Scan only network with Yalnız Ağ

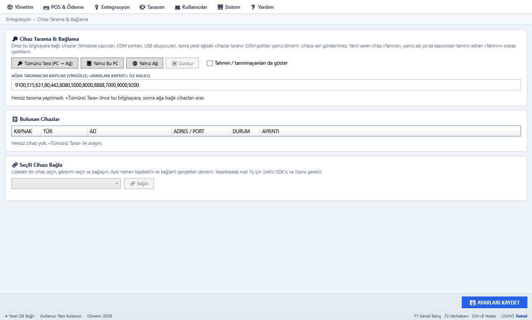pyautogui.click(x=145, y=63)
